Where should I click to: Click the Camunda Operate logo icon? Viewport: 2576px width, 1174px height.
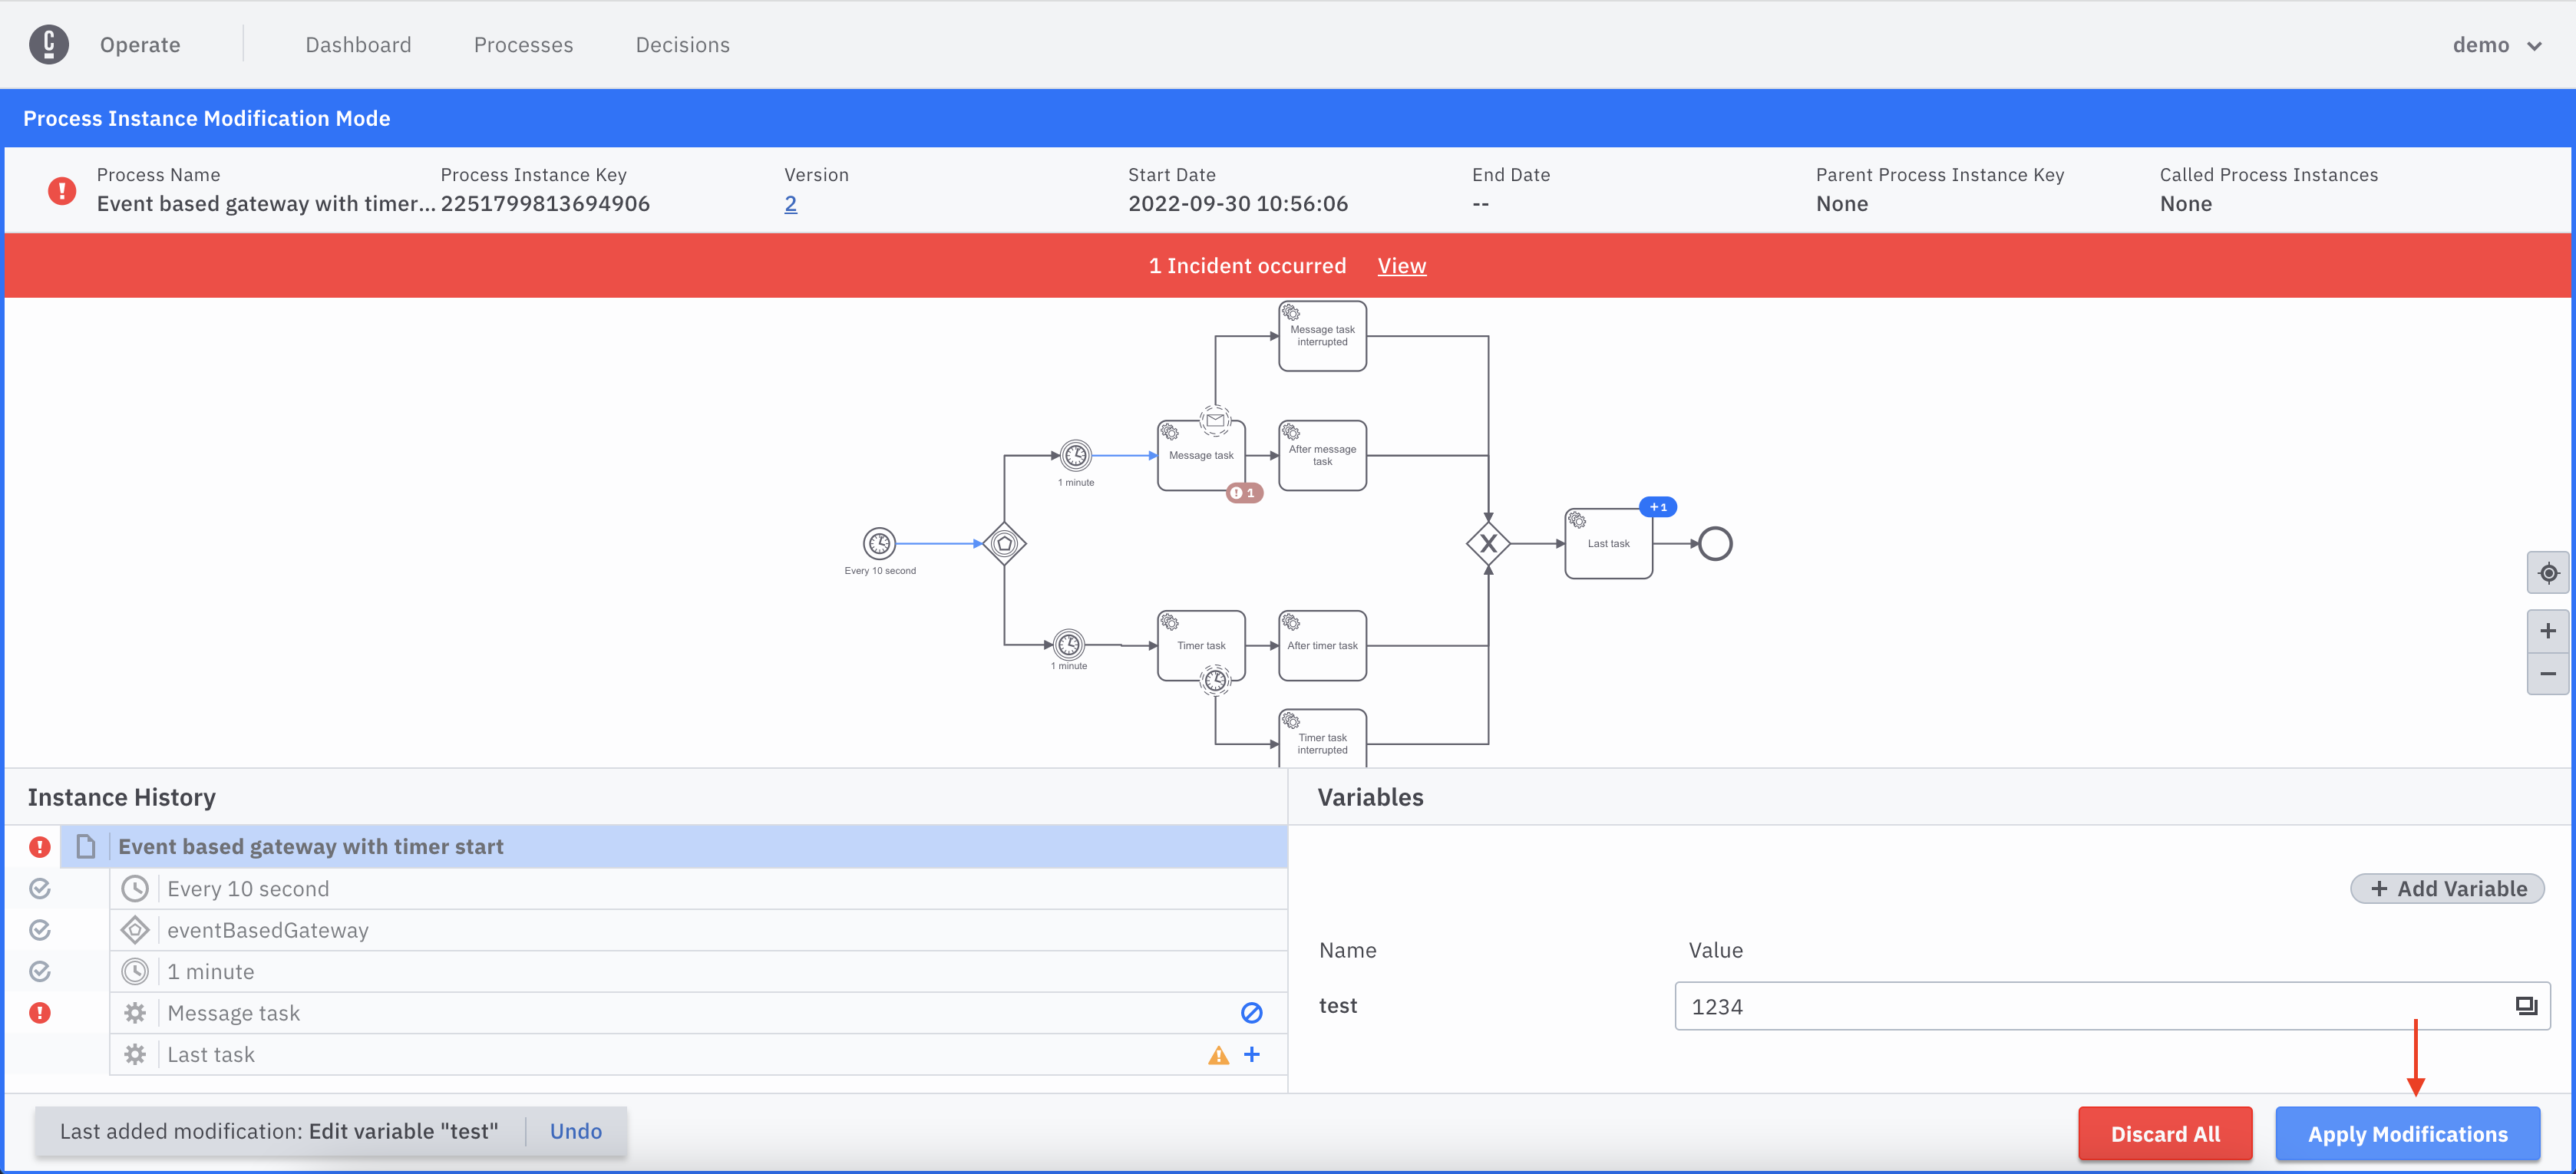click(48, 44)
